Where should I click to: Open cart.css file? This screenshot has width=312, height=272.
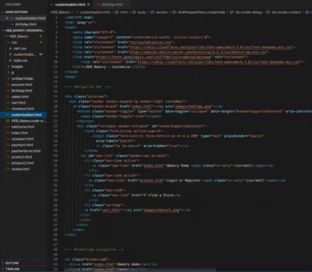coord(20,48)
